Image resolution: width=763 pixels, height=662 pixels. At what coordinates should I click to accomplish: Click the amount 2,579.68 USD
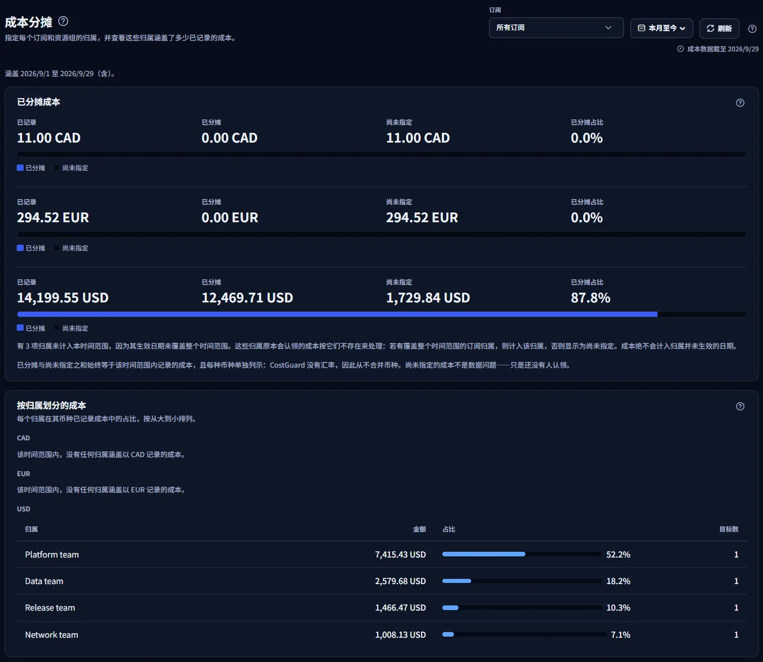tap(400, 581)
